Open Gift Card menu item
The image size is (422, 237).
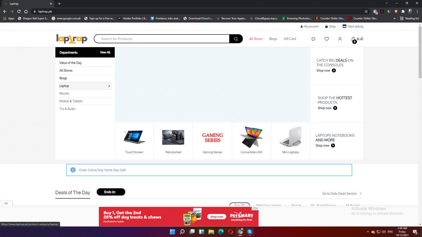point(290,39)
